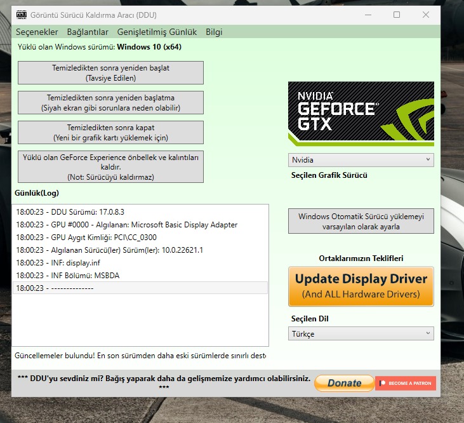Select log row Algılanan Sürücü(ler) Sürüm(ler): 10.0.22621.1
This screenshot has width=464, height=423.
[140, 250]
